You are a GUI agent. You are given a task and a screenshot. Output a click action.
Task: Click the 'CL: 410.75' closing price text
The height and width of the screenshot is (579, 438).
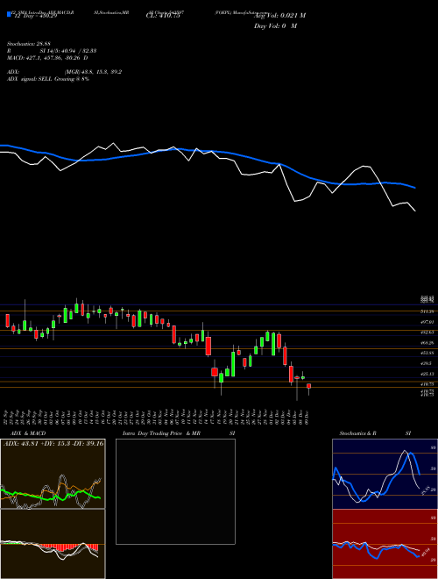pos(163,16)
